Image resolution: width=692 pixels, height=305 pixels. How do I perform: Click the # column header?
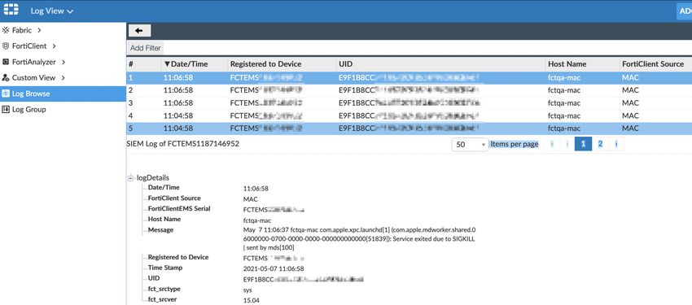click(x=131, y=64)
